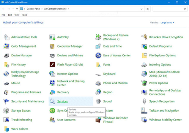Open the Services gears icon

(52, 101)
